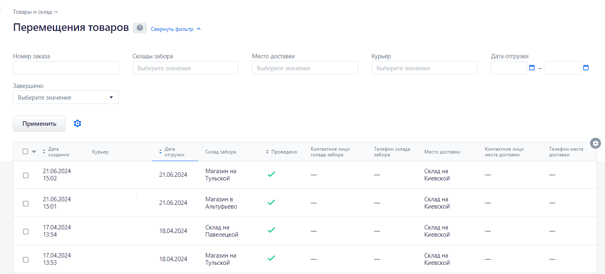Sort by Проведено column arrows
This screenshot has height=274, width=605.
pyautogui.click(x=267, y=152)
